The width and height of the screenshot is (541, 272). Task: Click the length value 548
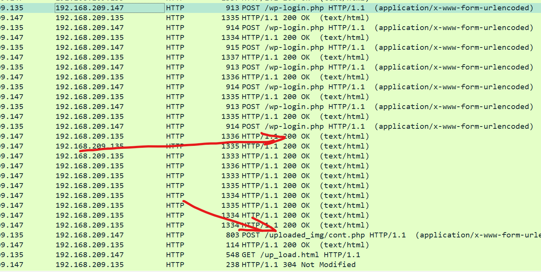coord(232,255)
